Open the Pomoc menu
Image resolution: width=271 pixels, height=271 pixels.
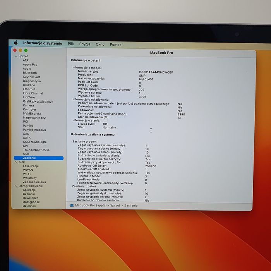tap(115, 45)
